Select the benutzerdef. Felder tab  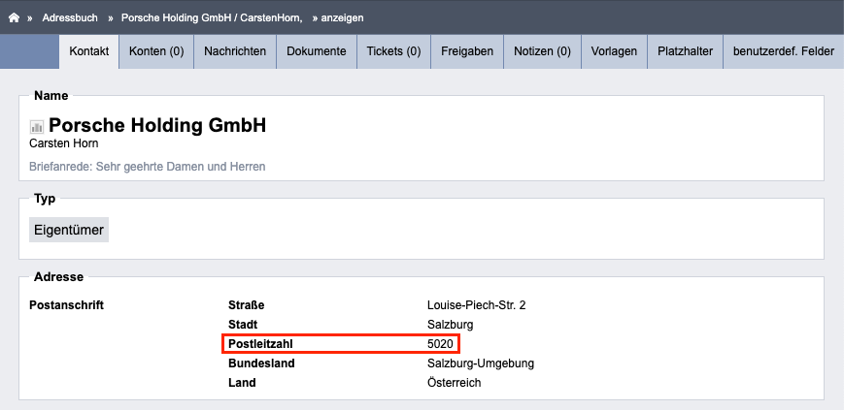[783, 51]
